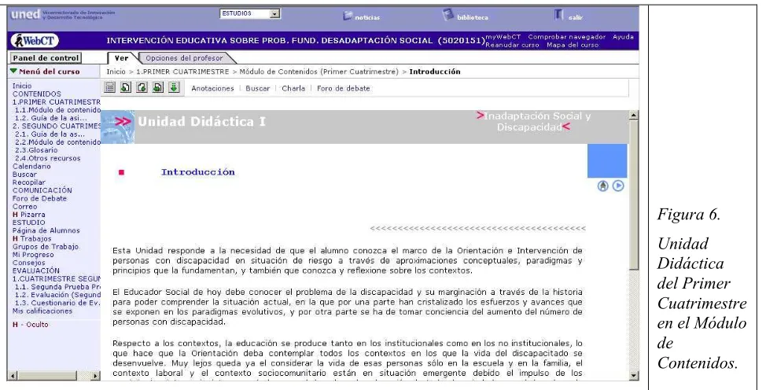
Task: Click Módulo de Contenidos breadcrumb link
Action: point(319,72)
